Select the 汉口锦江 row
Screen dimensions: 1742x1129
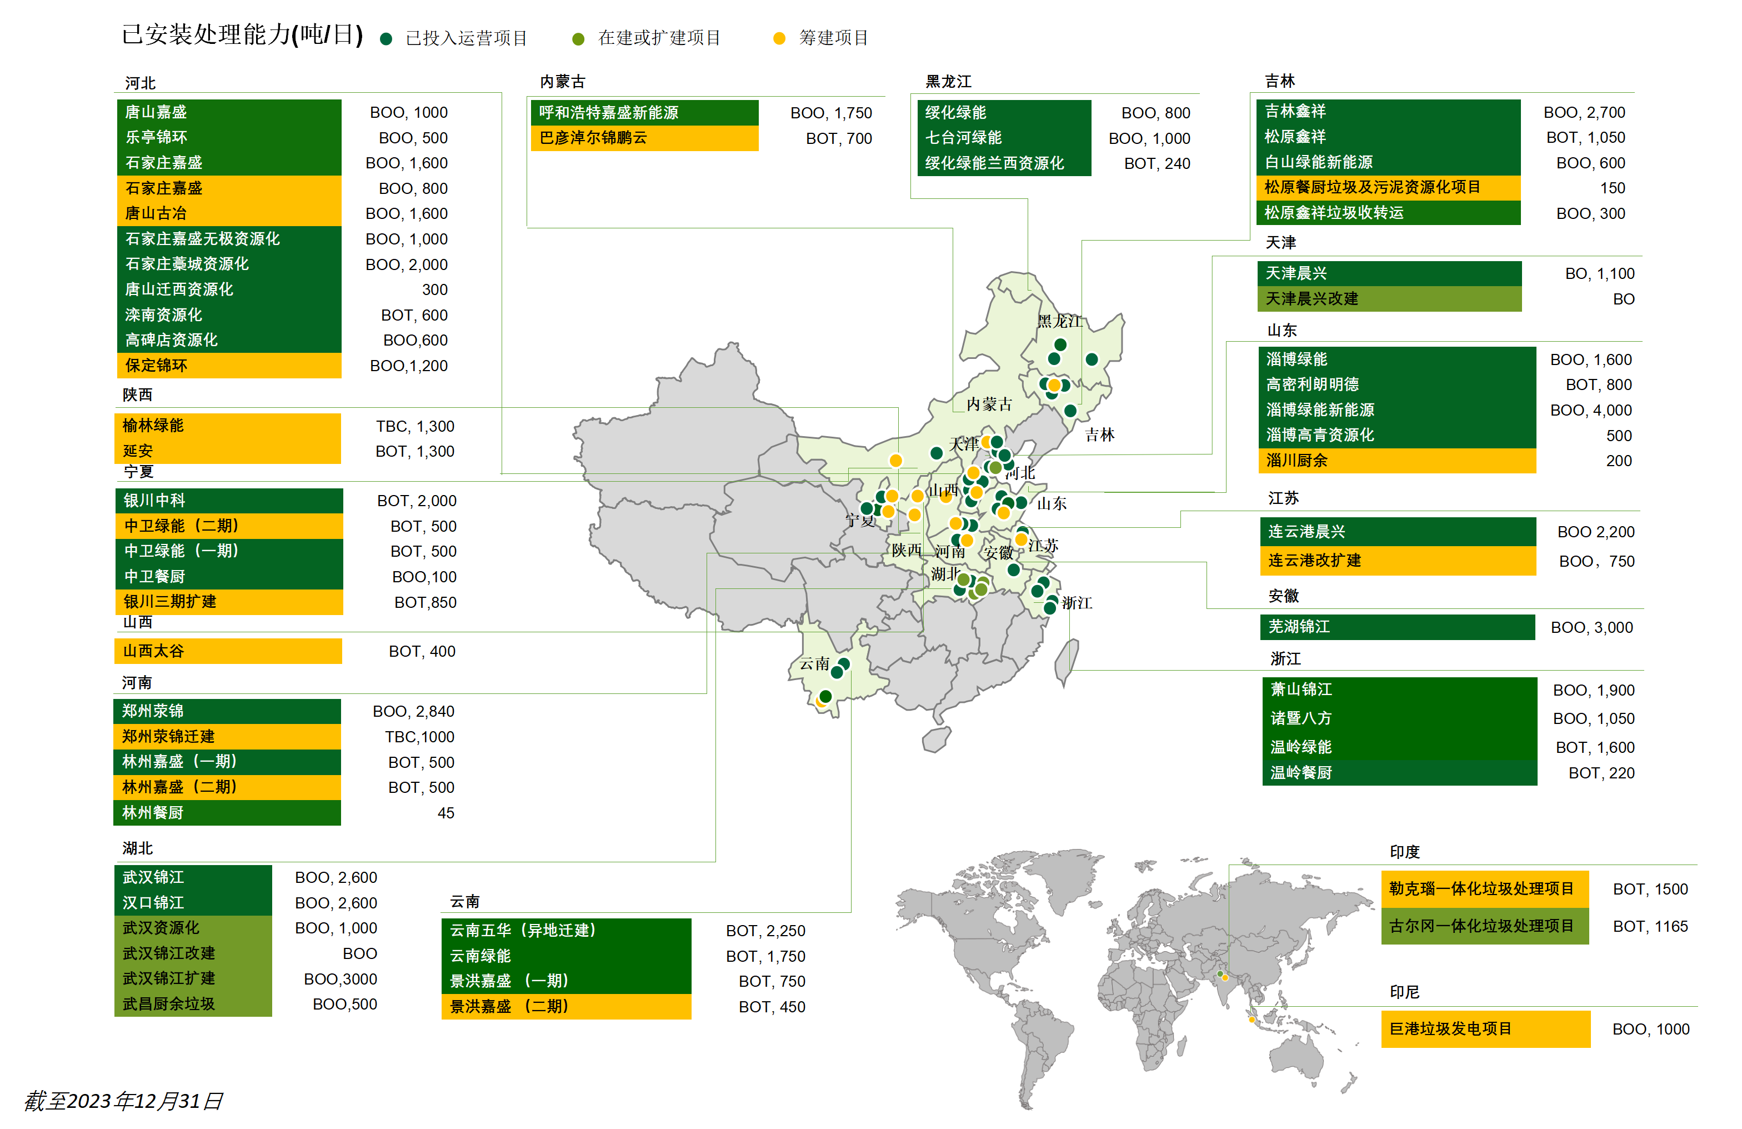193,903
